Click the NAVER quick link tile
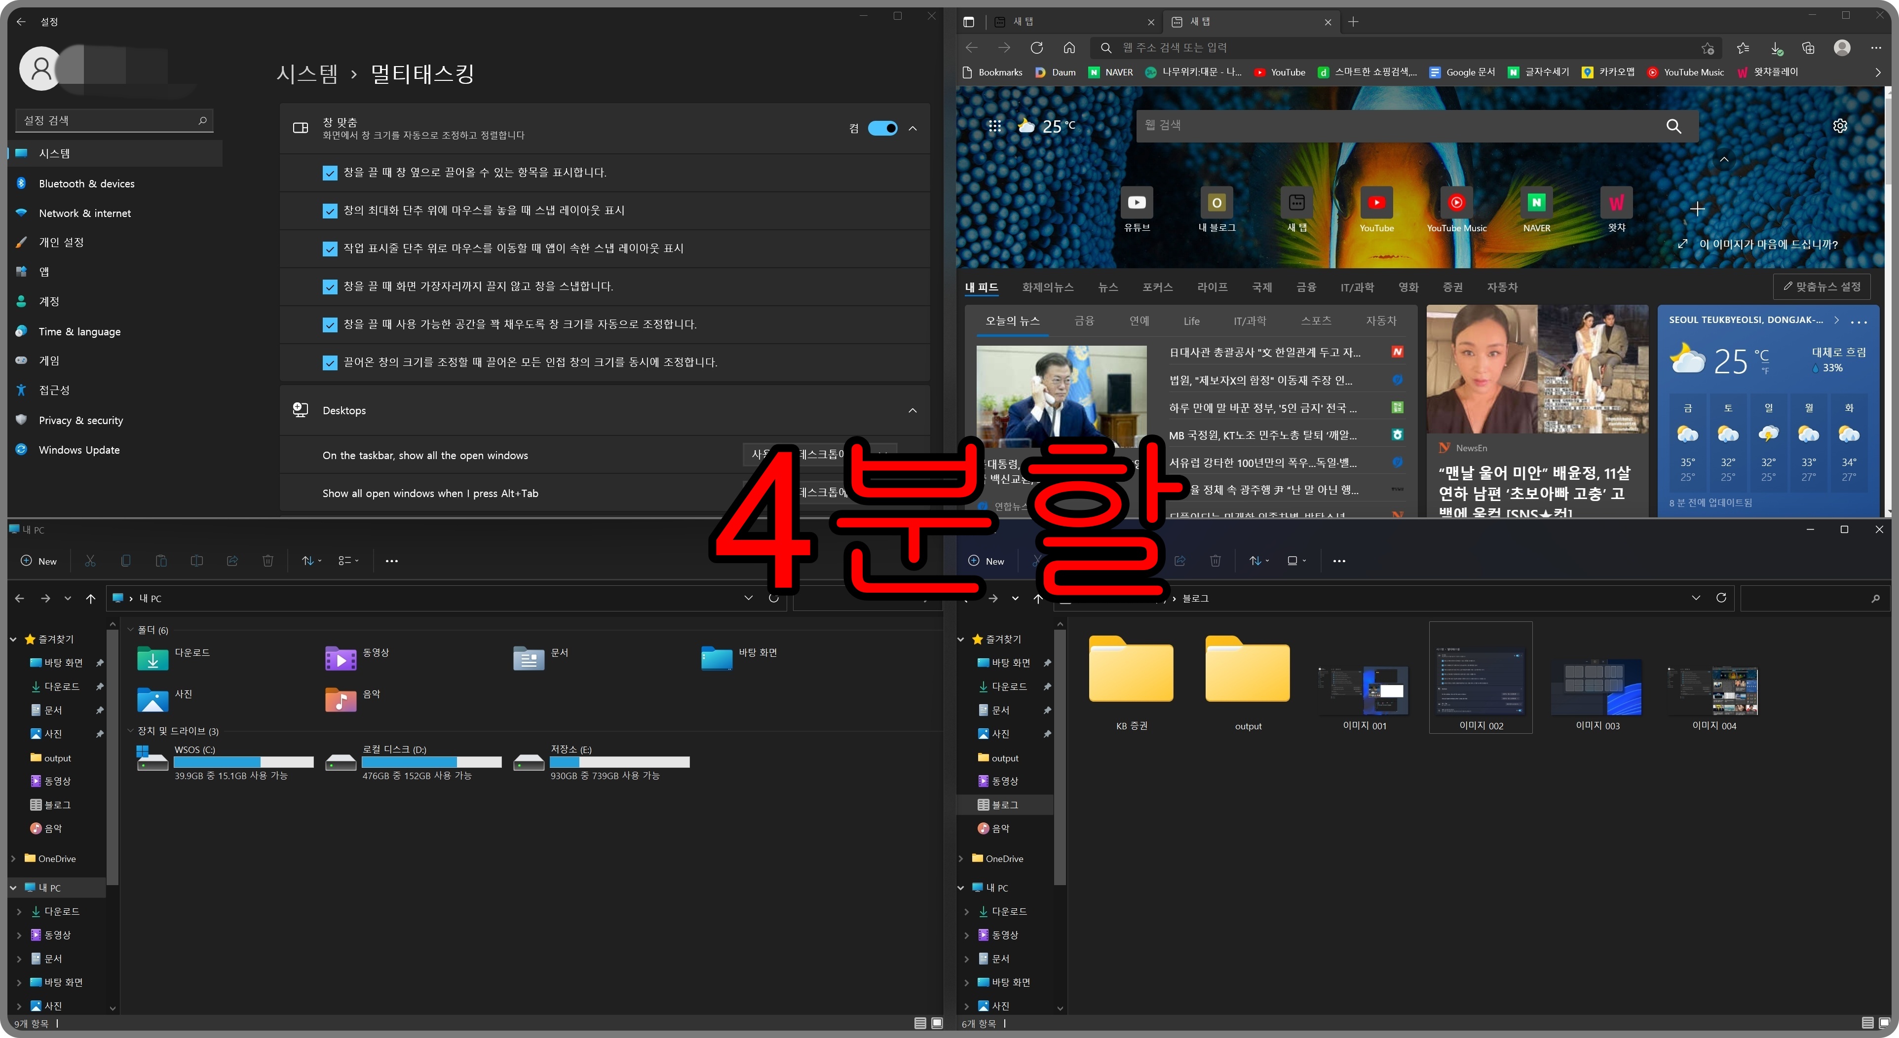The image size is (1899, 1038). coord(1536,203)
